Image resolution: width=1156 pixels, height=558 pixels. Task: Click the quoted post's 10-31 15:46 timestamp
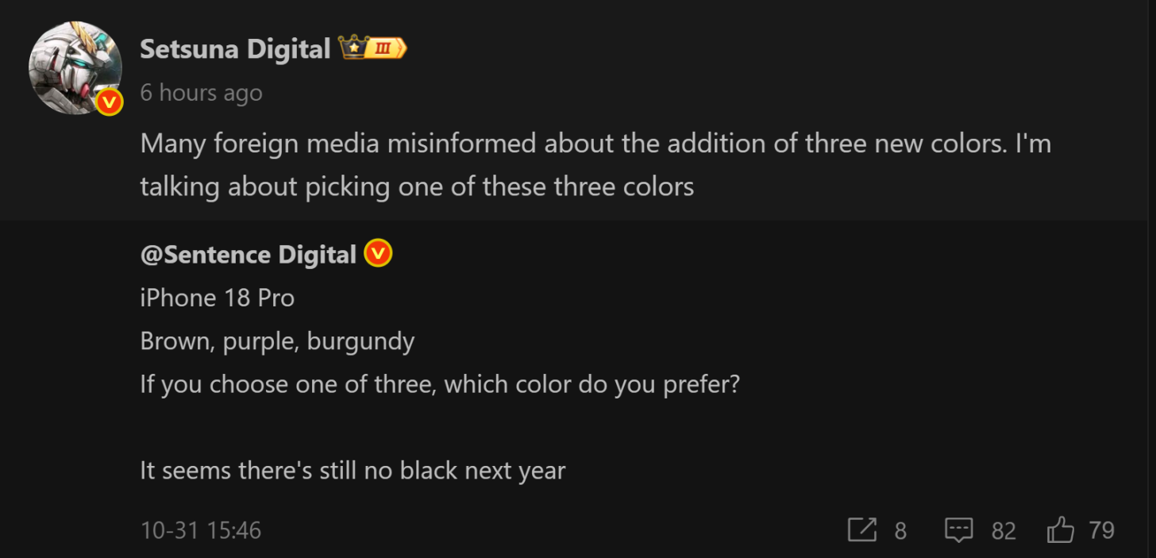coord(201,530)
